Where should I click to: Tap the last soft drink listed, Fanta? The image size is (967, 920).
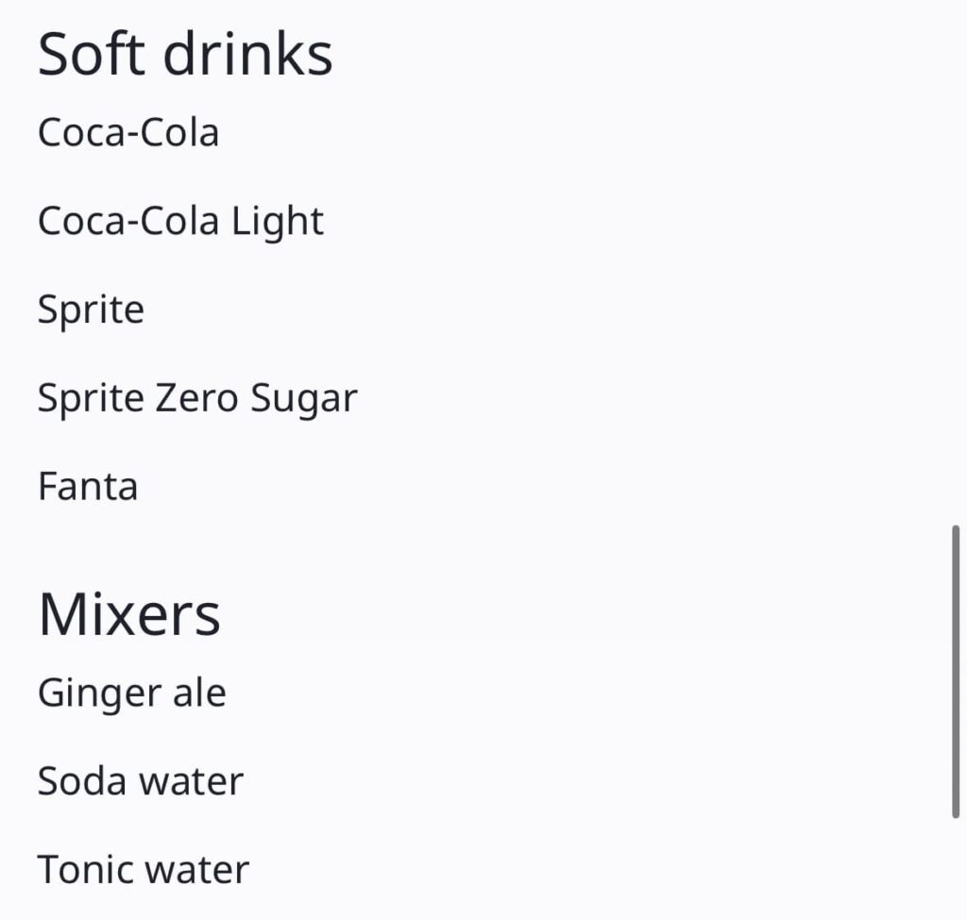pos(88,487)
